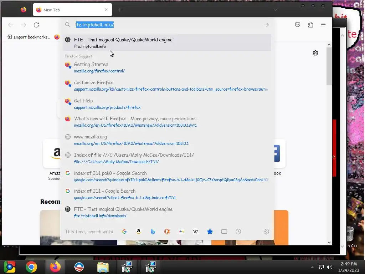This screenshot has height=274, width=365.
Task: Show hidden tray icons chevron
Action: [312, 267]
